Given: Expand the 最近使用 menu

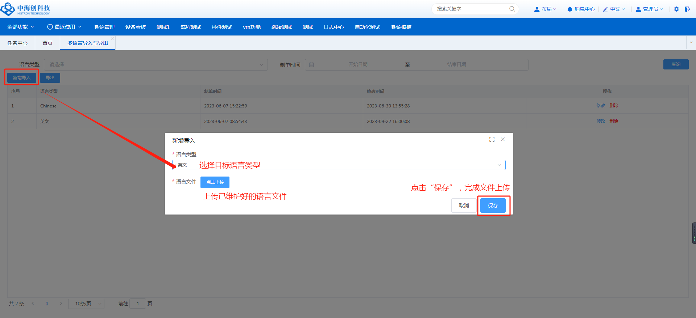Looking at the screenshot, I should click(x=64, y=27).
